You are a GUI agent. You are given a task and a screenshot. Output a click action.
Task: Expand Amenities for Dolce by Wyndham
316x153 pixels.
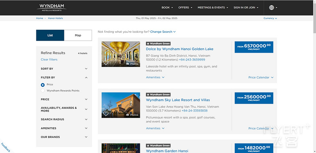pos(155,77)
